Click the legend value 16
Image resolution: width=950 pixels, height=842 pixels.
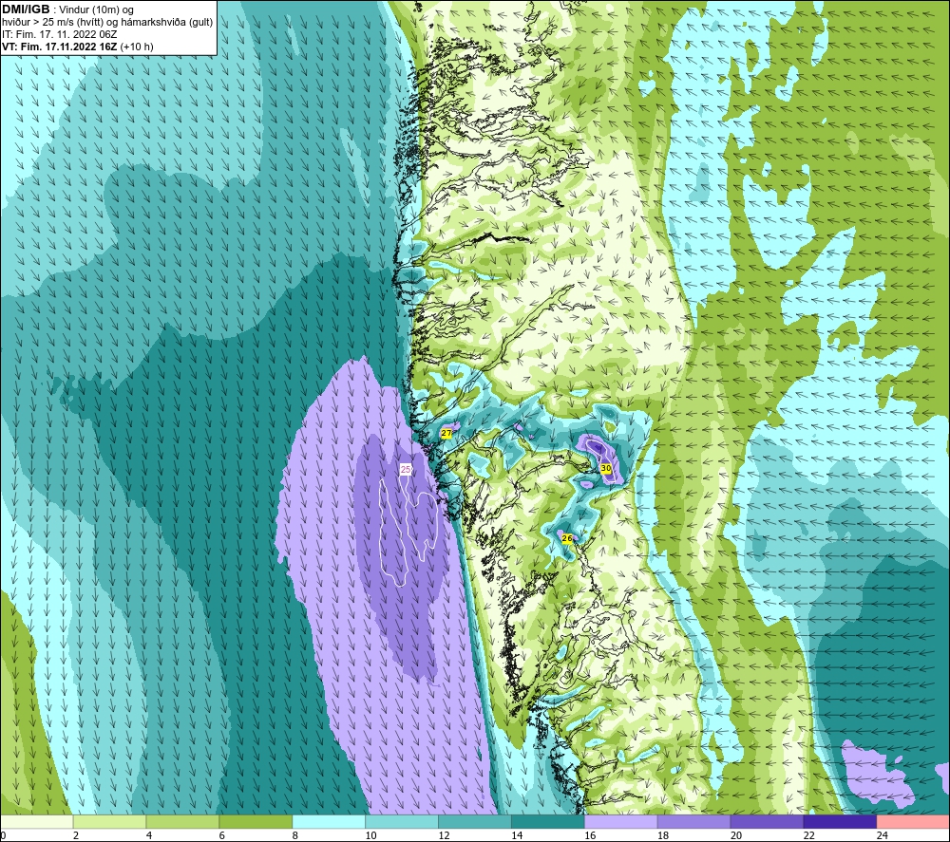590,835
